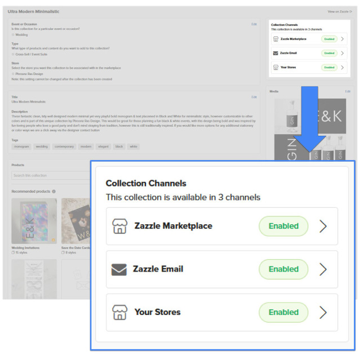Open the View on Zazzle link
The height and width of the screenshot is (360, 360).
tap(340, 11)
